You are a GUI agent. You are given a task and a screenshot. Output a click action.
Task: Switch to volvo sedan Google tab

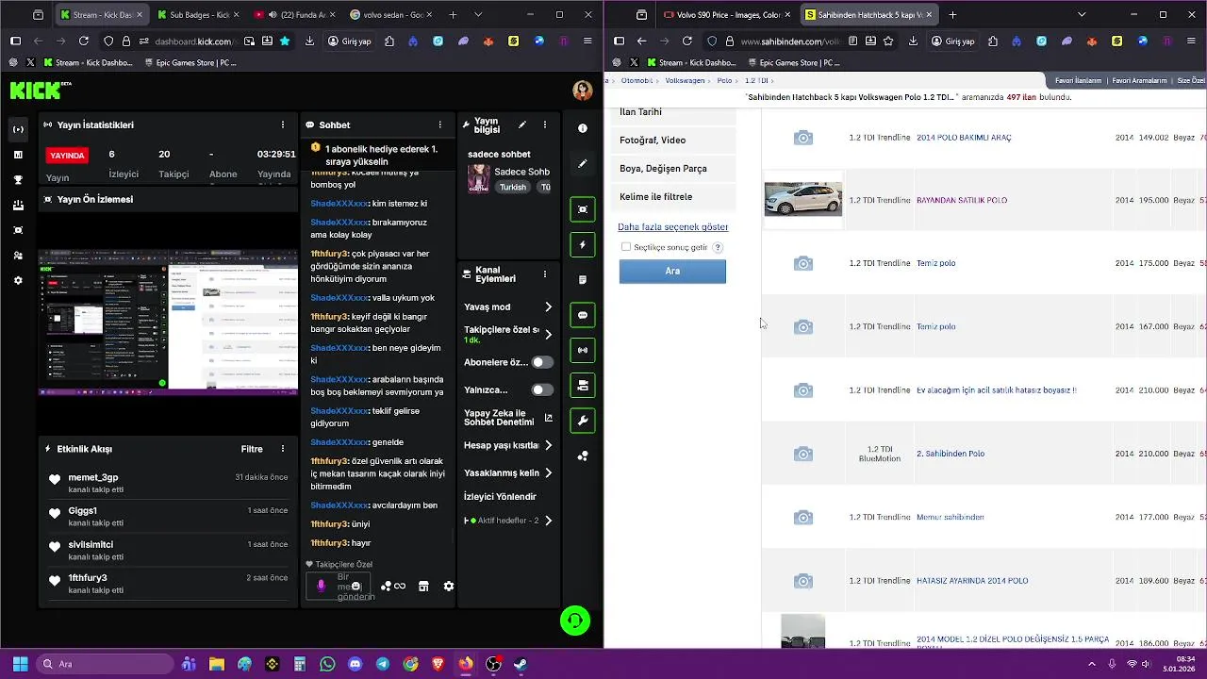click(x=391, y=15)
